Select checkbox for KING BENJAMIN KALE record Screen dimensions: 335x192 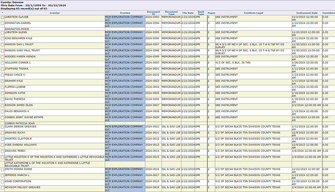2,39
